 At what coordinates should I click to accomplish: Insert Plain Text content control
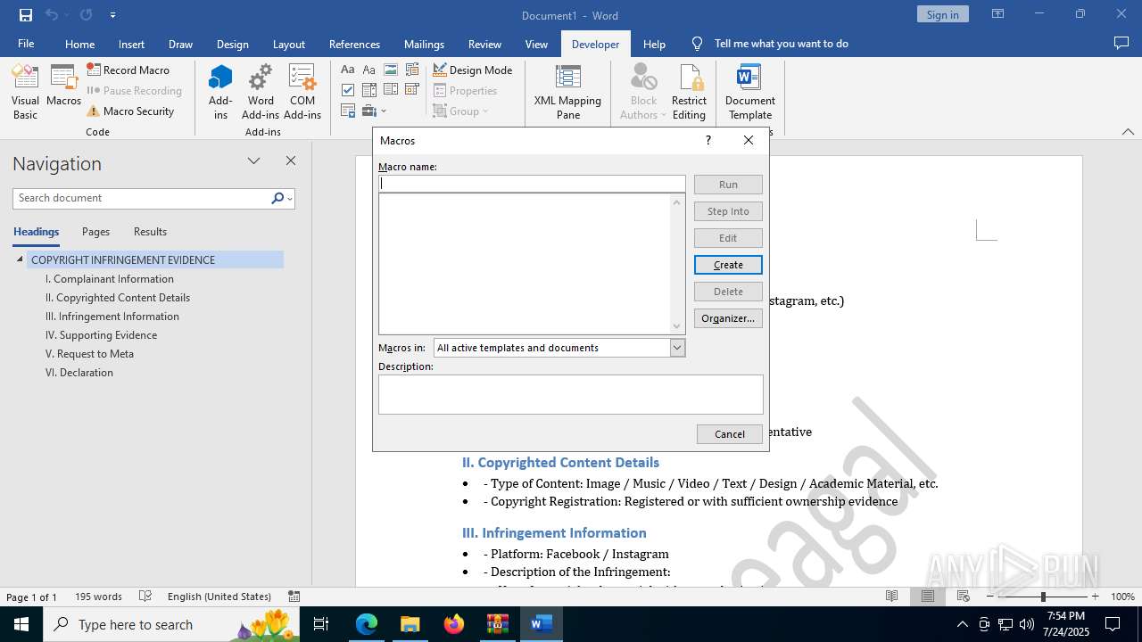[x=368, y=70]
